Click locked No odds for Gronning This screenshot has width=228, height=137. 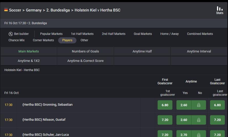tap(199, 105)
